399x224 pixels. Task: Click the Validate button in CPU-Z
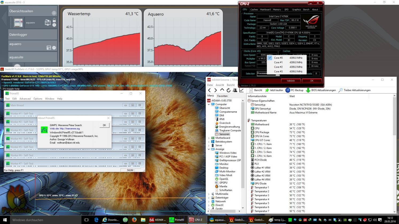(x=291, y=81)
